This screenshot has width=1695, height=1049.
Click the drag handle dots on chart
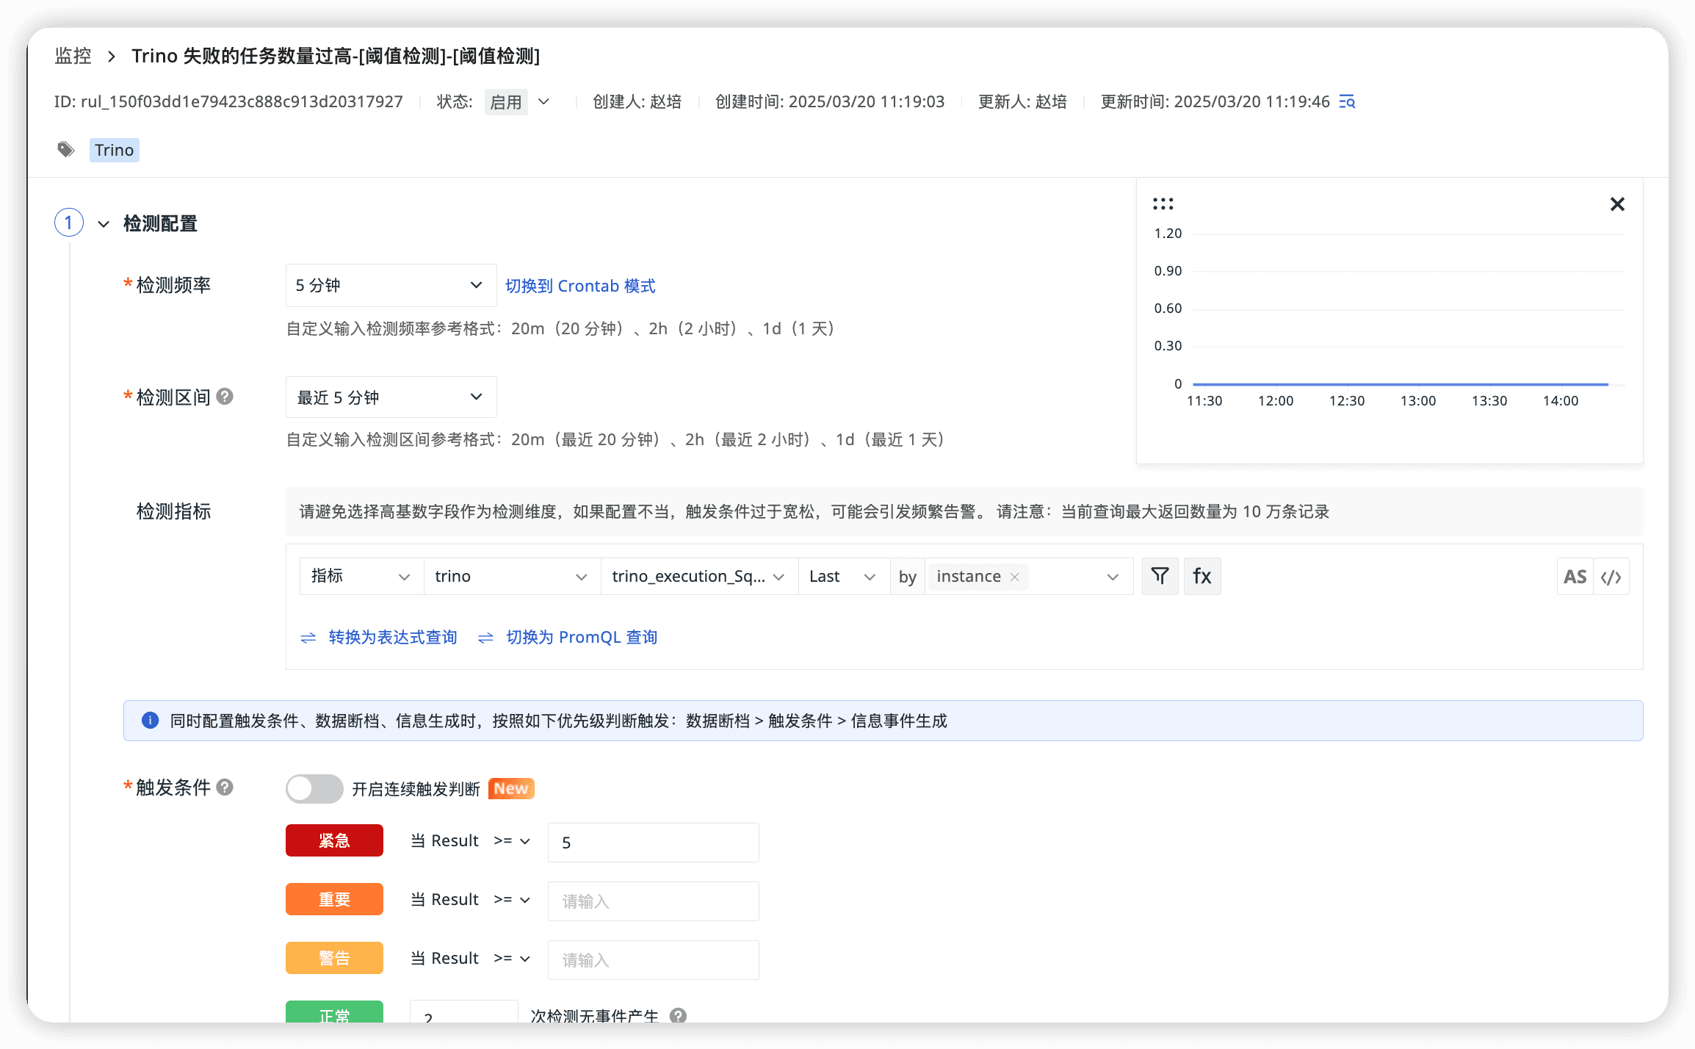point(1163,203)
